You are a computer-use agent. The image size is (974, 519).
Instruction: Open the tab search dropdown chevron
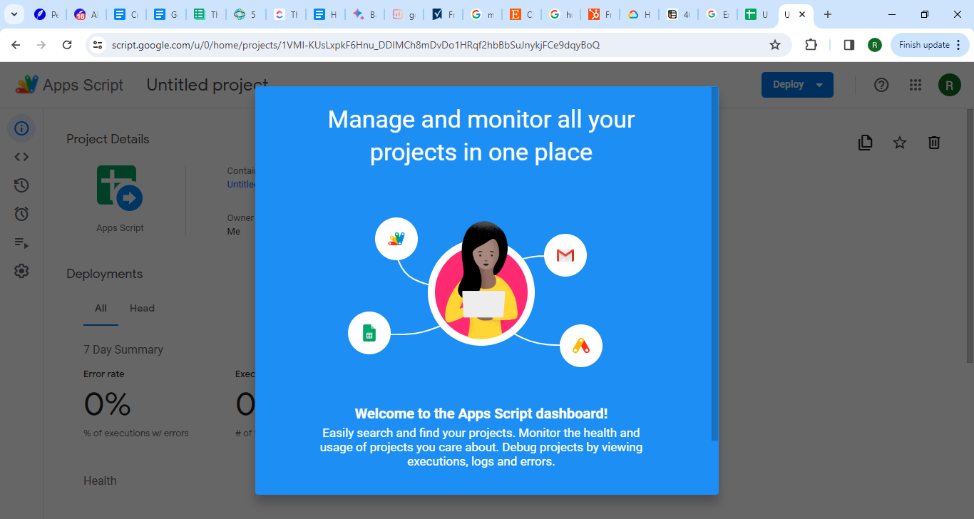coord(14,14)
